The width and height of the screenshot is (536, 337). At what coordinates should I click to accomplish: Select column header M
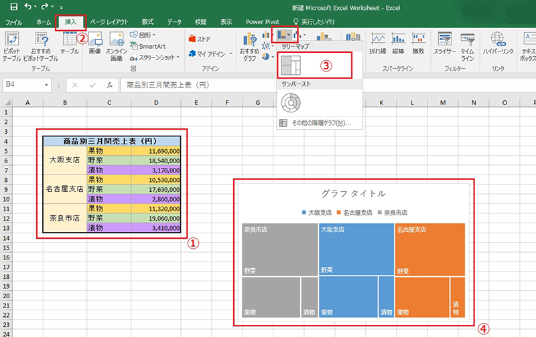click(443, 102)
